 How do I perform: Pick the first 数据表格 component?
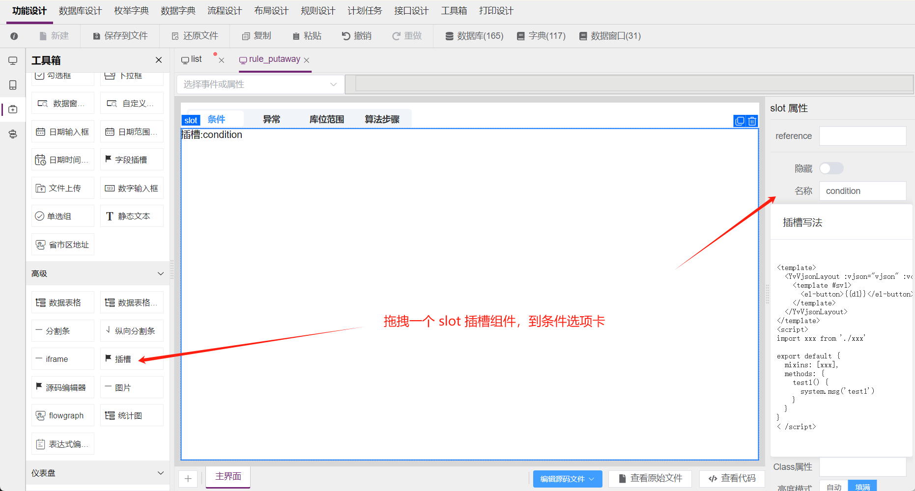[63, 302]
